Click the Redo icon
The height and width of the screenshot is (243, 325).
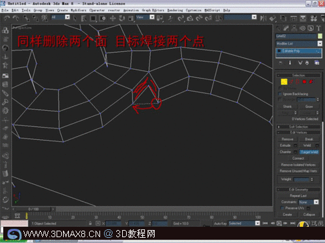(x=16, y=18)
